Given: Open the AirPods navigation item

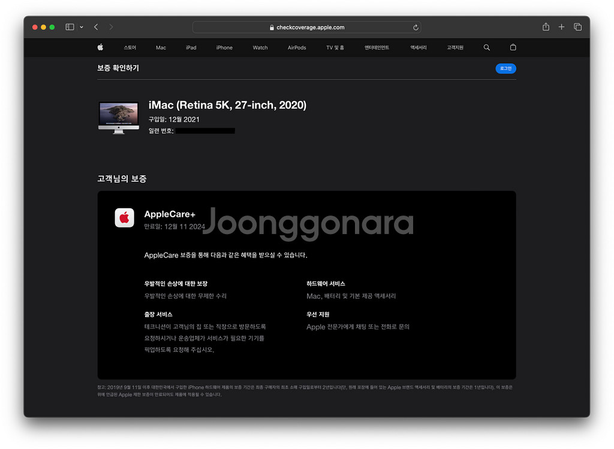Looking at the screenshot, I should [297, 48].
